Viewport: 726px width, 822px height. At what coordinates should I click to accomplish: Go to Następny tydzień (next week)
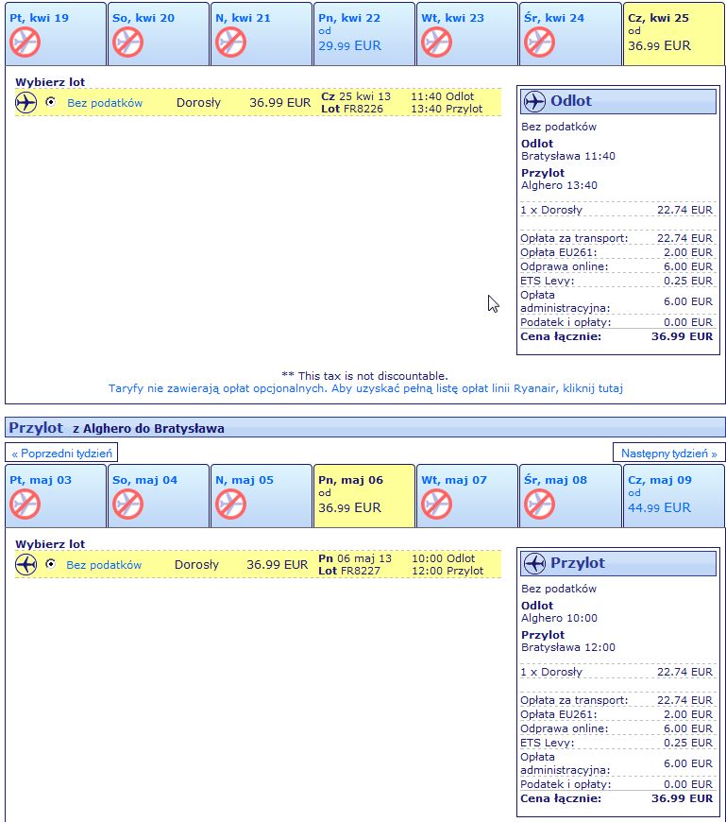point(669,453)
